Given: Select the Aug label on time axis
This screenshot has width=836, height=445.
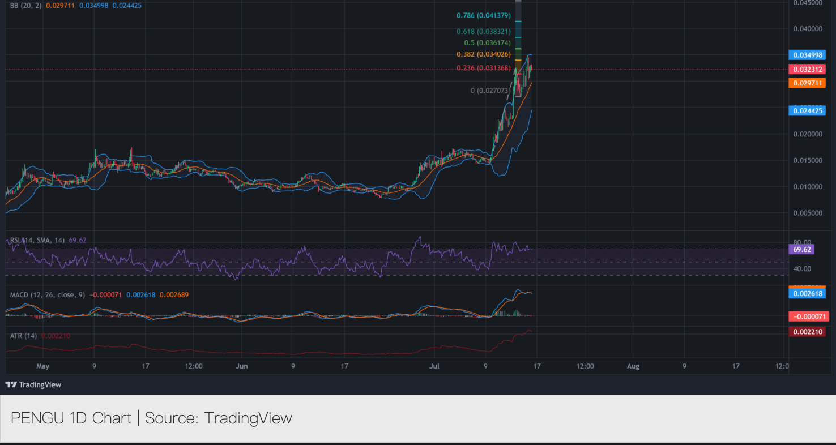Looking at the screenshot, I should (633, 366).
